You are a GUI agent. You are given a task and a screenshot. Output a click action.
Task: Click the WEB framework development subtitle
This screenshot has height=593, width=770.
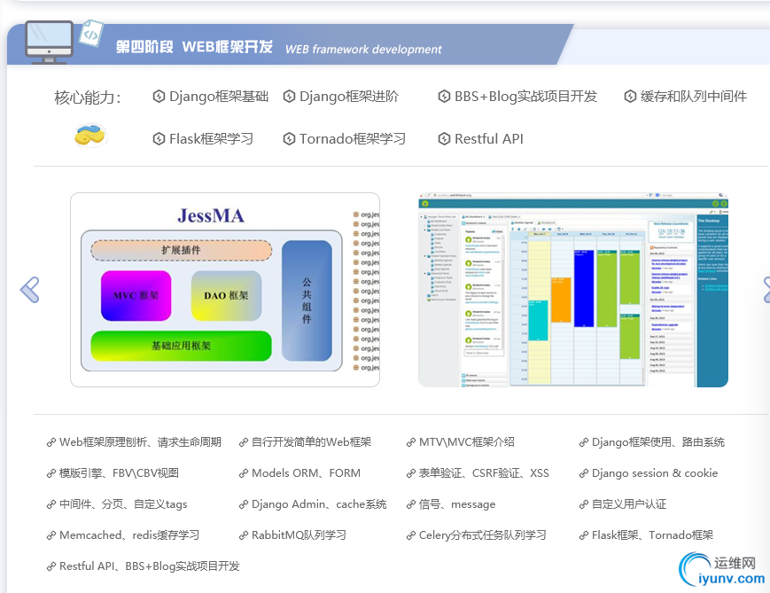tap(363, 49)
